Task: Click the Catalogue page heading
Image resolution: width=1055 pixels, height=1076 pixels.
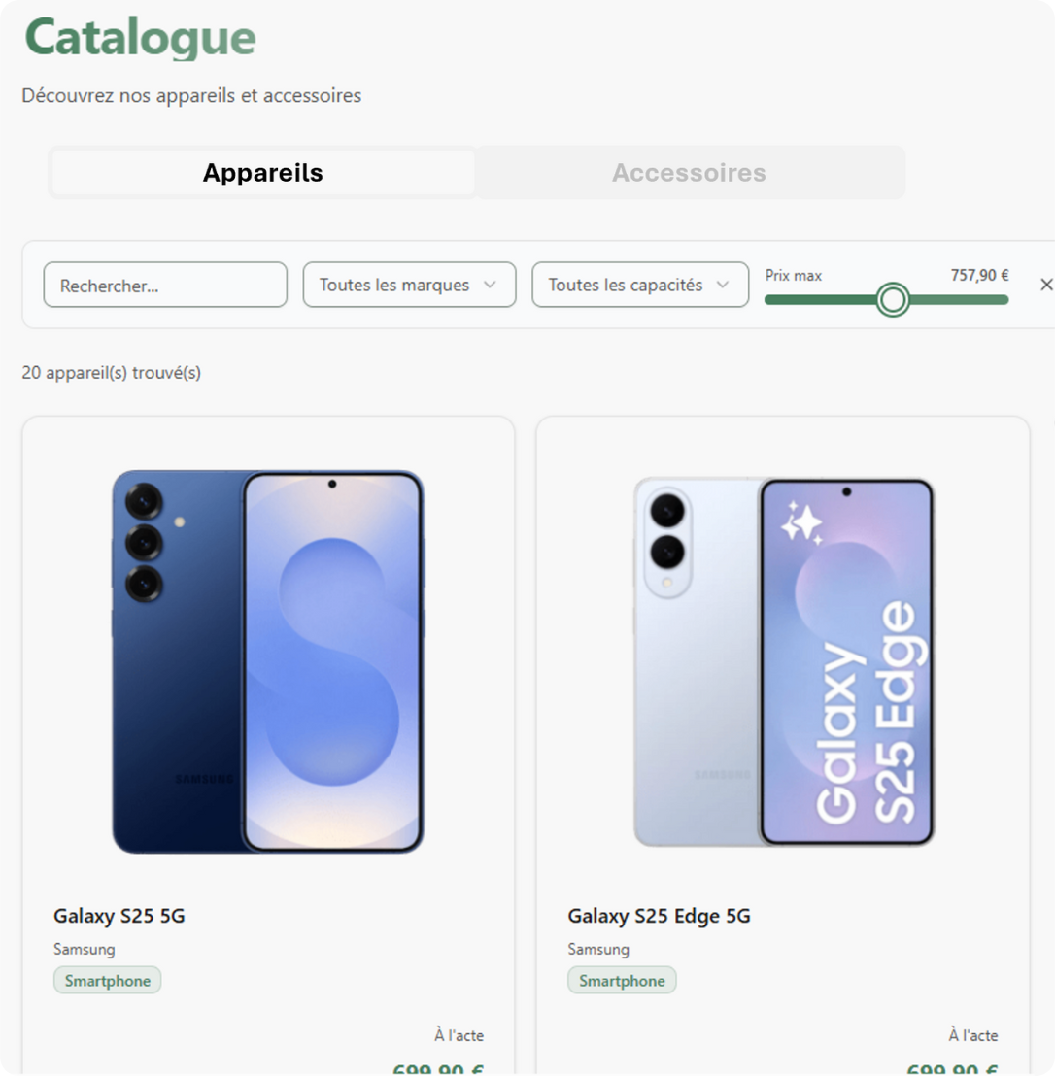Action: click(x=141, y=38)
